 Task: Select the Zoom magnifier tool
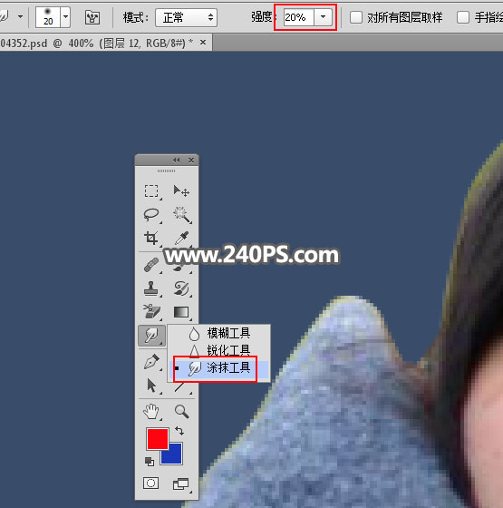click(181, 412)
